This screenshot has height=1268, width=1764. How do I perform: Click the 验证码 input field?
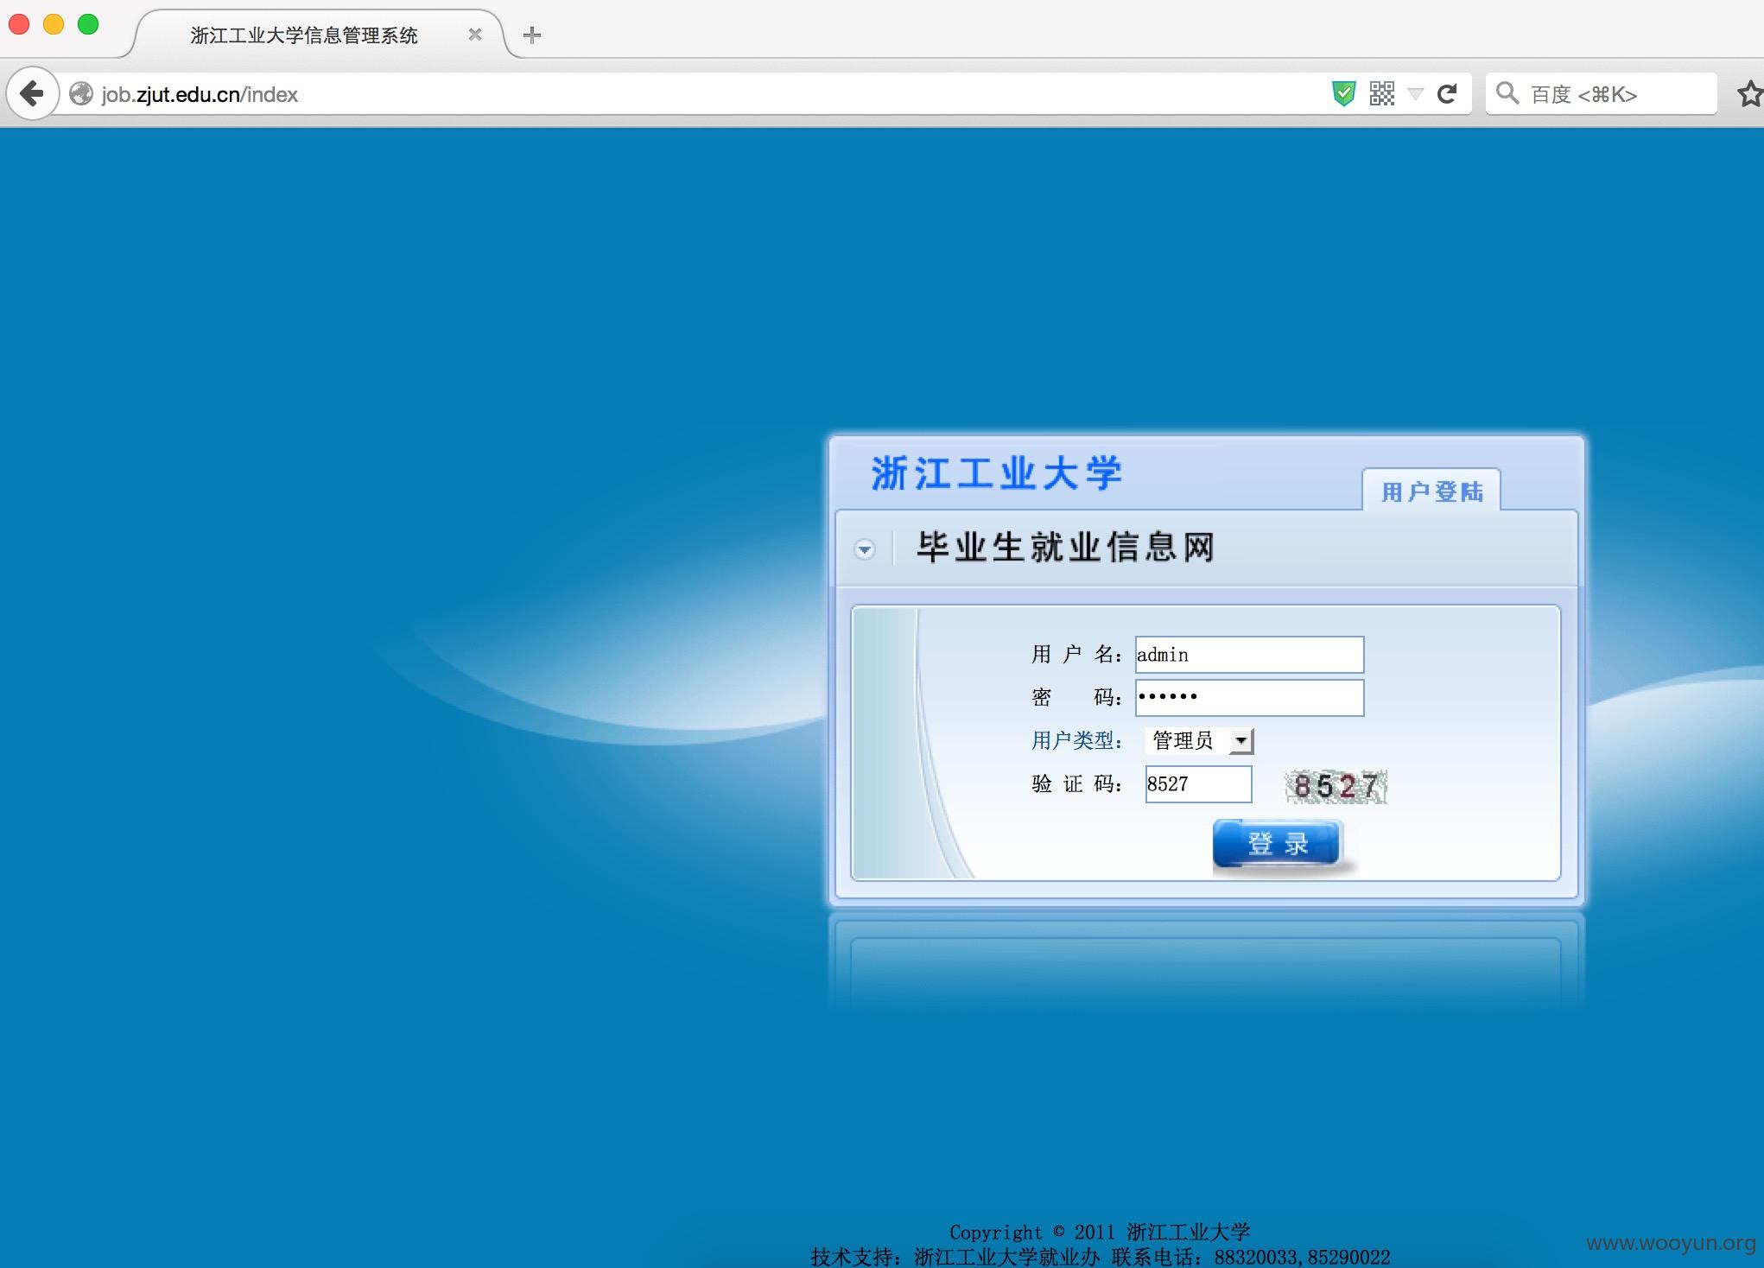(x=1198, y=784)
